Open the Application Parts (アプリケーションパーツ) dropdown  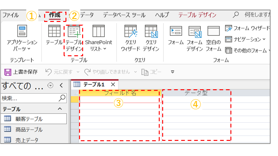[x=22, y=38]
